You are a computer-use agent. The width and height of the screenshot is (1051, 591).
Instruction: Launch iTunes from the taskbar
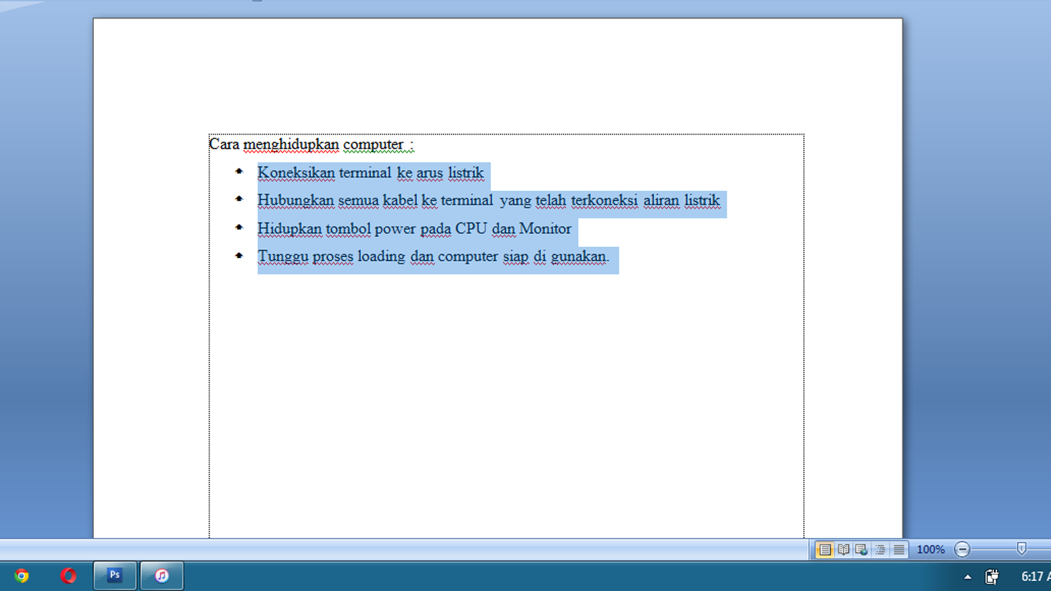click(x=162, y=576)
